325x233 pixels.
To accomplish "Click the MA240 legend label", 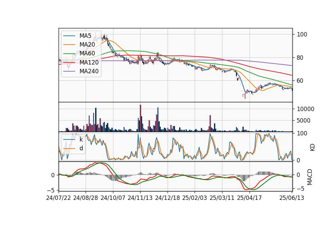I will coord(89,71).
